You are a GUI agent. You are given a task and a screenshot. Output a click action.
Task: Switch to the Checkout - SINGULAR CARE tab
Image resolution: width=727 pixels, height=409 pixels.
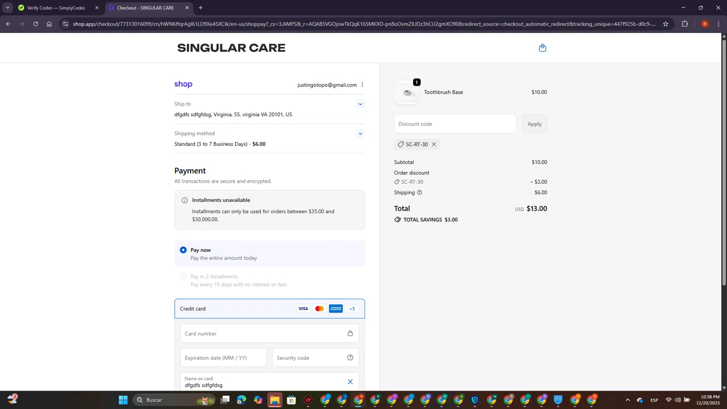pyautogui.click(x=148, y=8)
